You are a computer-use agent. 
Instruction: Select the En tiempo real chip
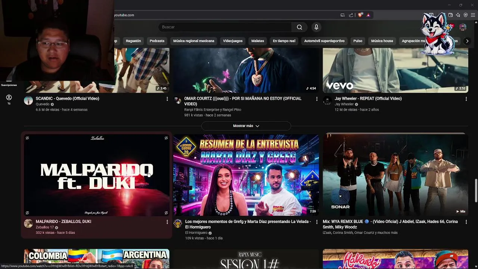tap(284, 41)
